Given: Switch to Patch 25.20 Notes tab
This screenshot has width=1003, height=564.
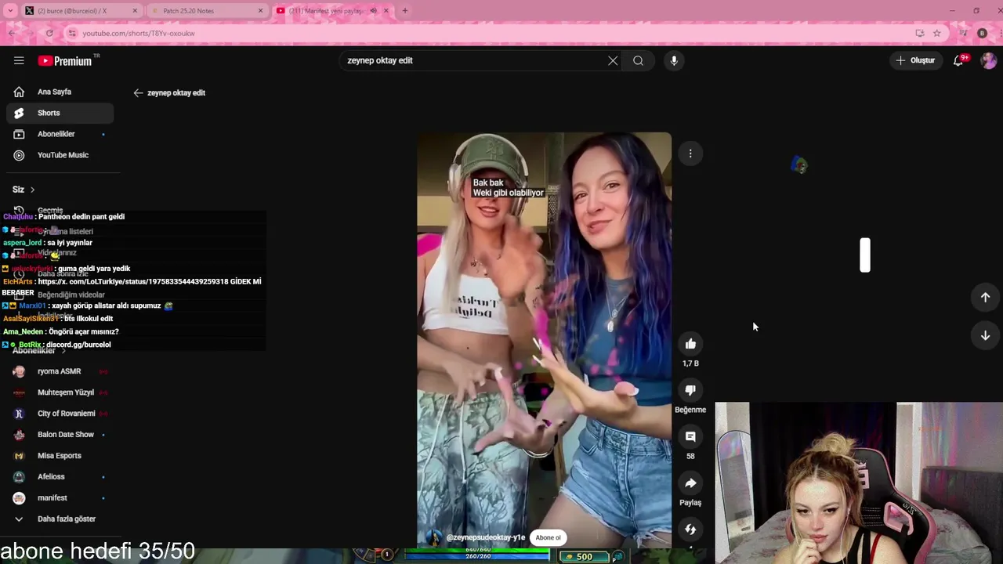Looking at the screenshot, I should coord(205,11).
